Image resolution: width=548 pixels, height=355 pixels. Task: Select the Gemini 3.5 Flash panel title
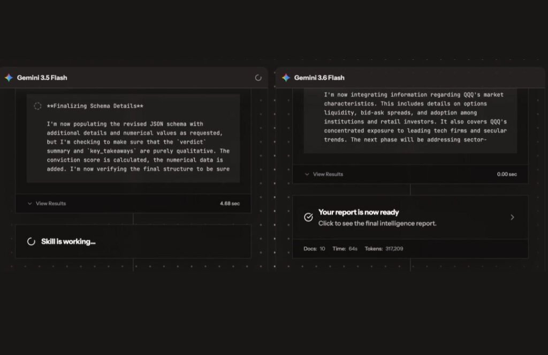click(x=42, y=78)
